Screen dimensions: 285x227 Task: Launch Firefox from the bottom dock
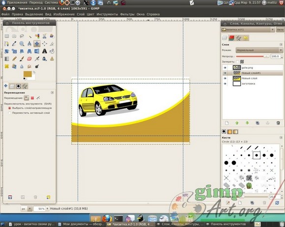pyautogui.click(x=107, y=218)
